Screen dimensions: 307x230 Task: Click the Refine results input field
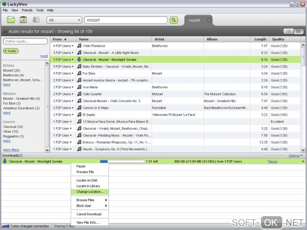[26, 41]
